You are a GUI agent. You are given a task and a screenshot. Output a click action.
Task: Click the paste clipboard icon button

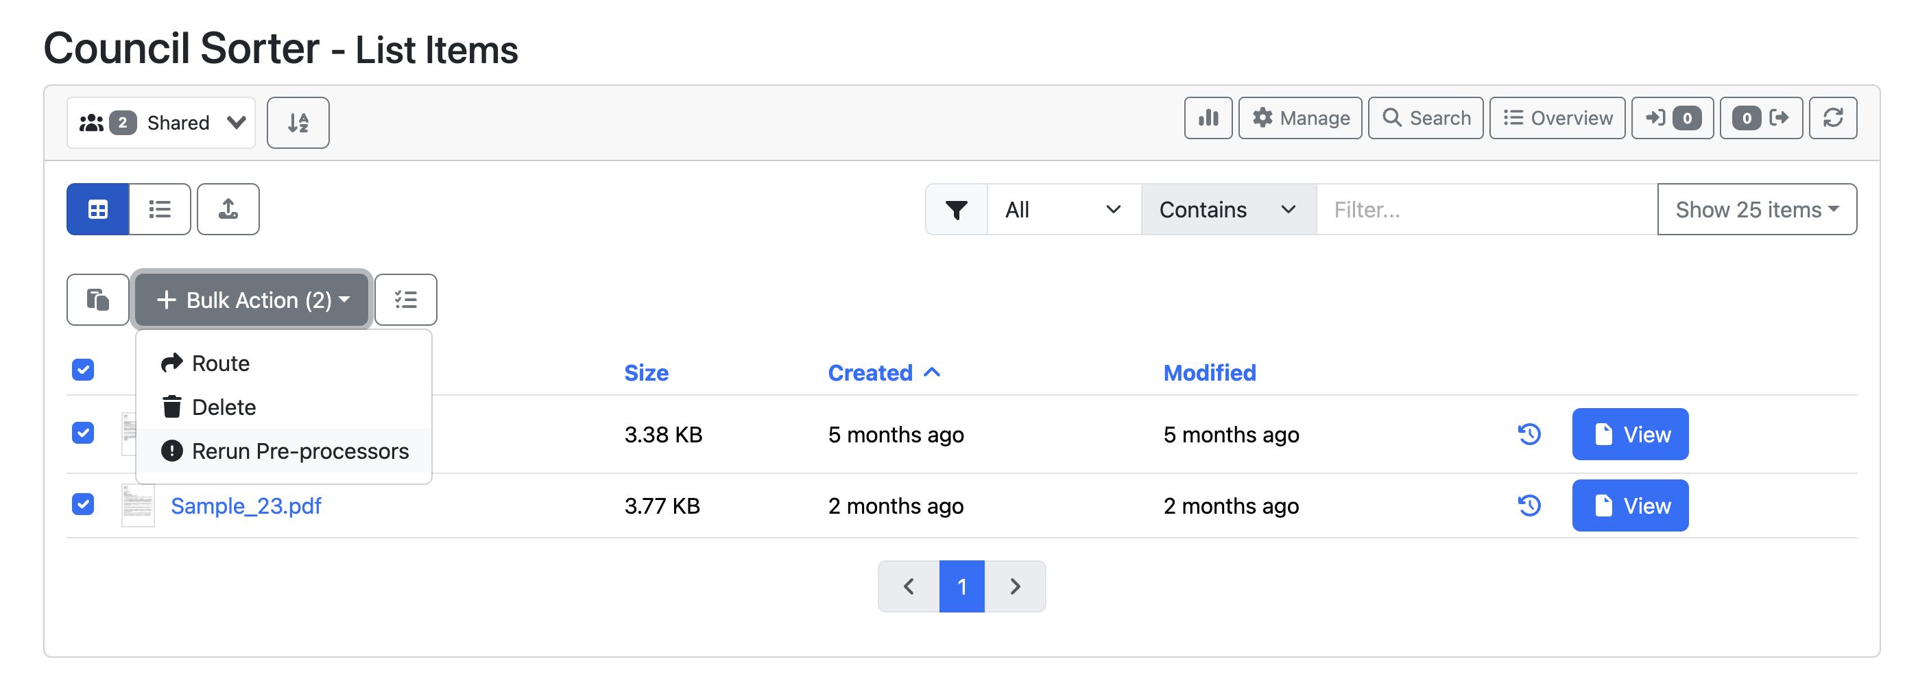[x=97, y=300]
